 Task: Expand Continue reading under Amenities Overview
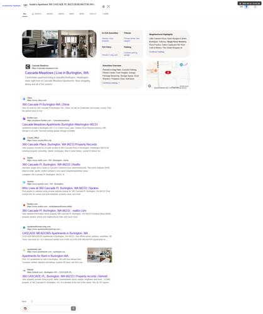[111, 83]
